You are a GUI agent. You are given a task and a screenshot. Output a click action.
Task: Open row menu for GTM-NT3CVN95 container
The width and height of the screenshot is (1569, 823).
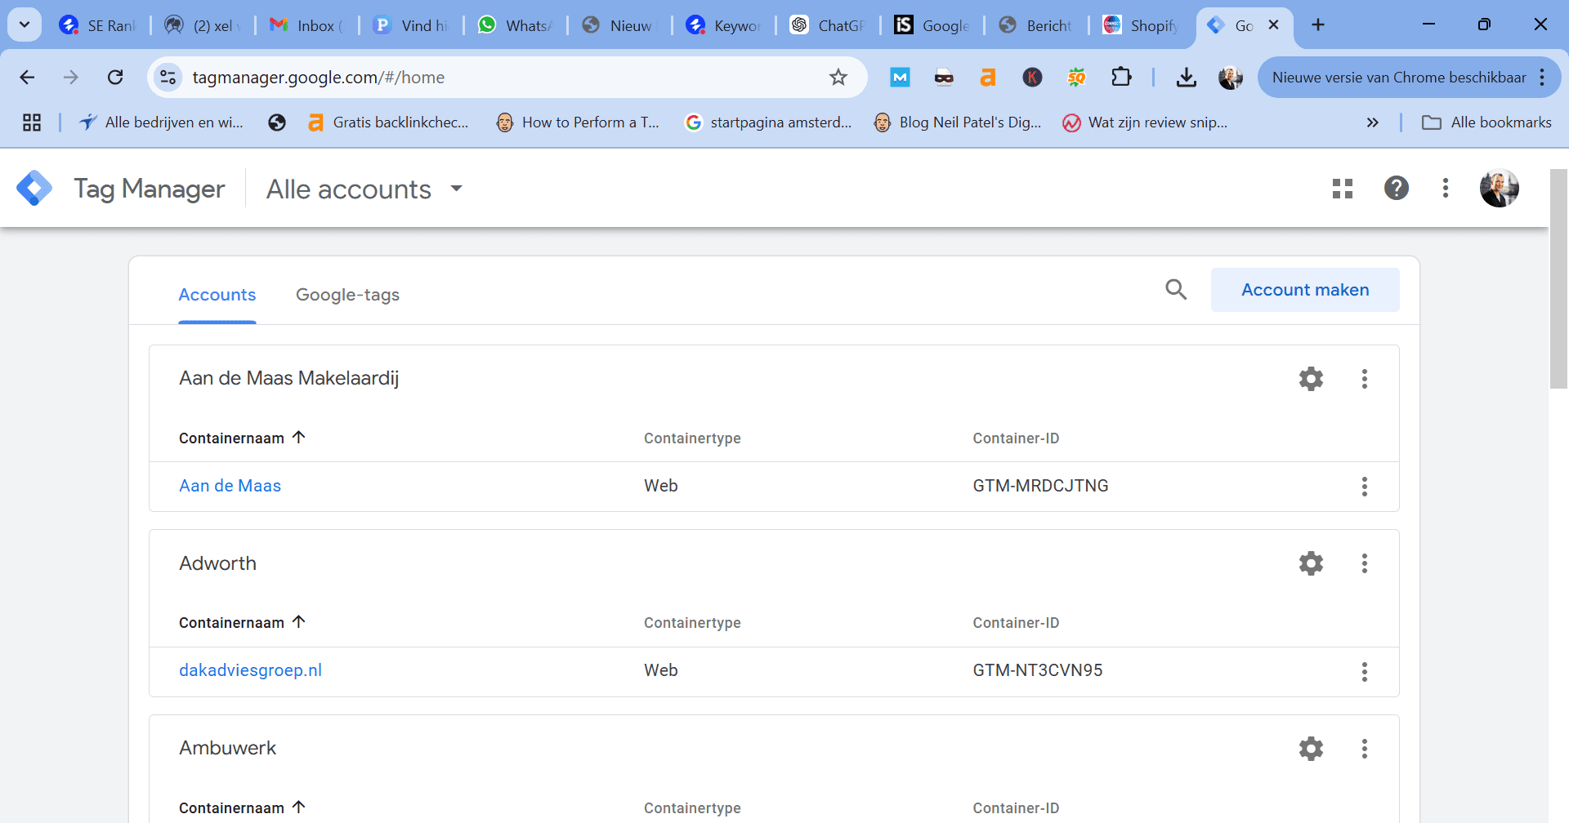pyautogui.click(x=1364, y=672)
